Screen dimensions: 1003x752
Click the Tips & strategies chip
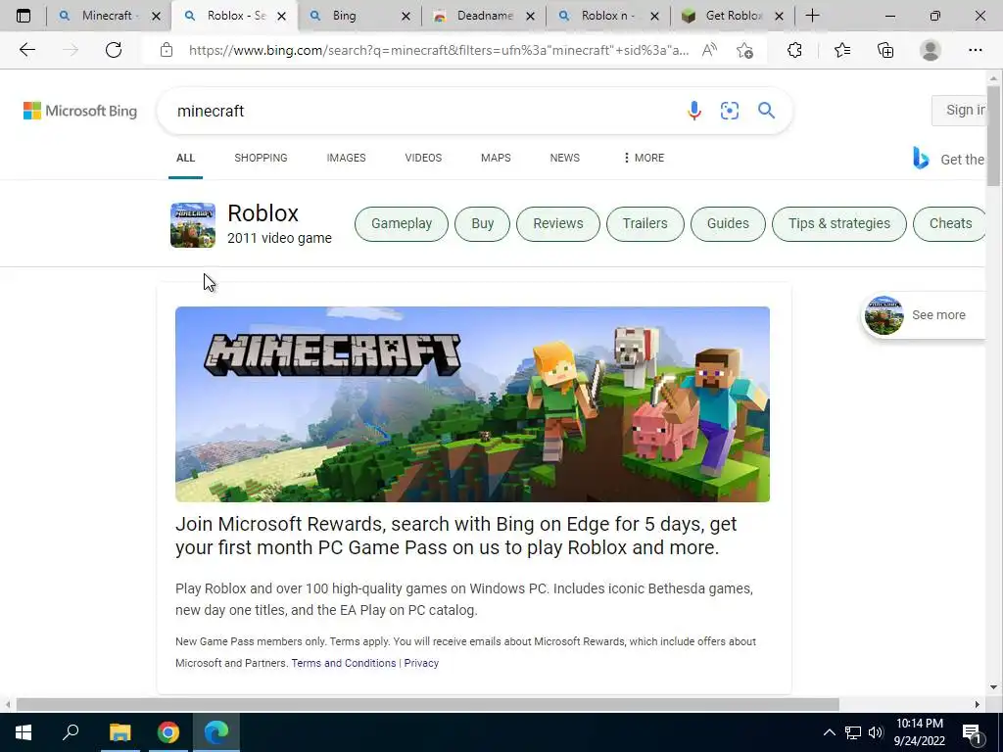click(x=839, y=224)
